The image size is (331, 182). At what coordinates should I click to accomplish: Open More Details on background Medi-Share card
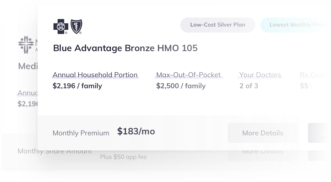[x=263, y=152]
